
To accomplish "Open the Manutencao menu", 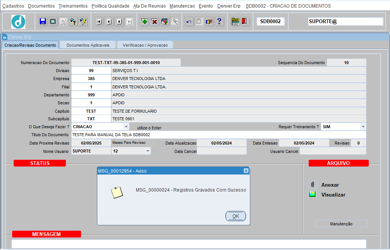I will pyautogui.click(x=182, y=6).
